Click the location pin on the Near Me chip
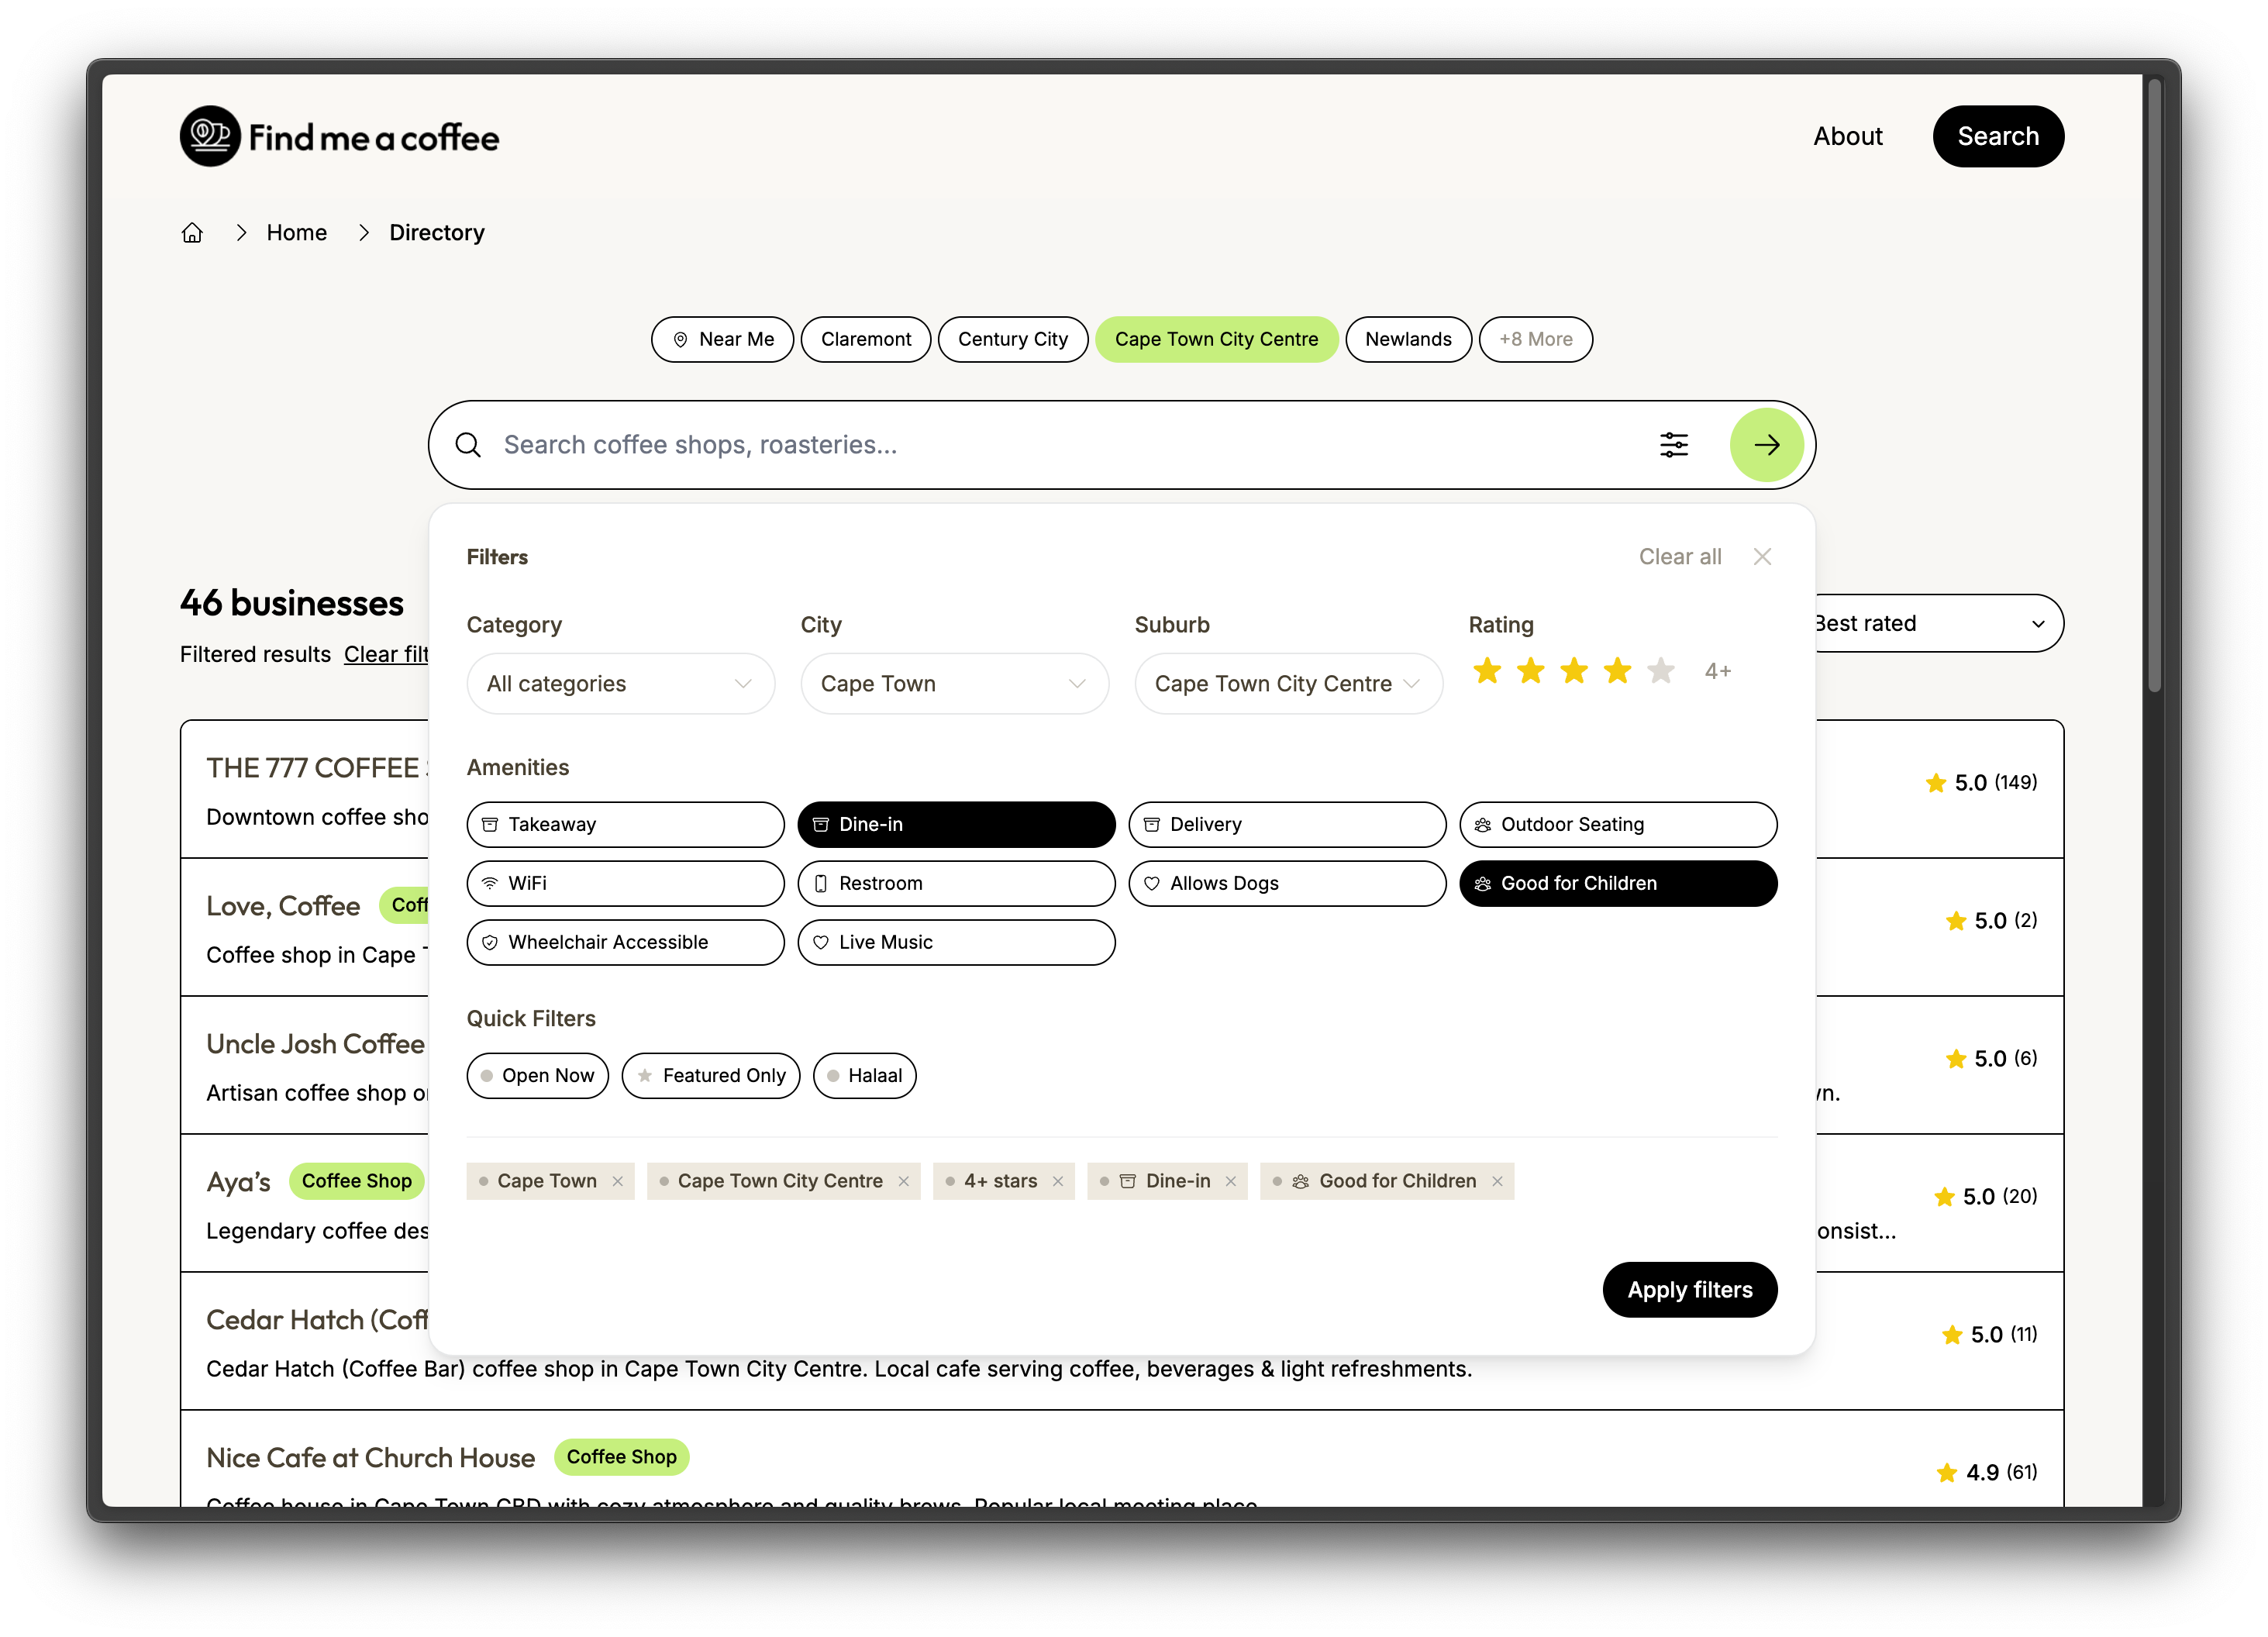Screen dimensions: 2268x1637 point(681,340)
